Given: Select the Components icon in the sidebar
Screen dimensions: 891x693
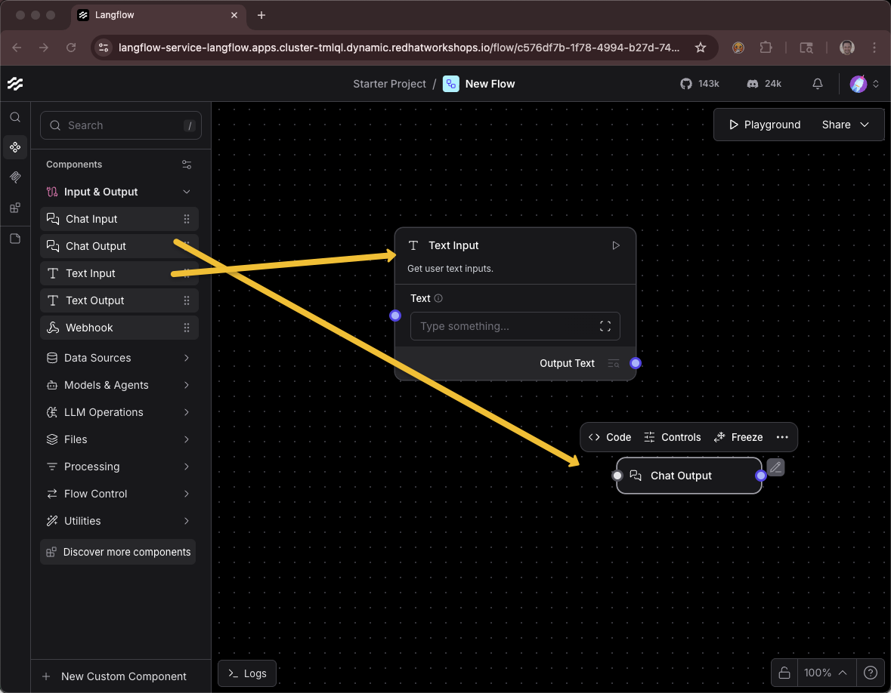Looking at the screenshot, I should click(15, 147).
